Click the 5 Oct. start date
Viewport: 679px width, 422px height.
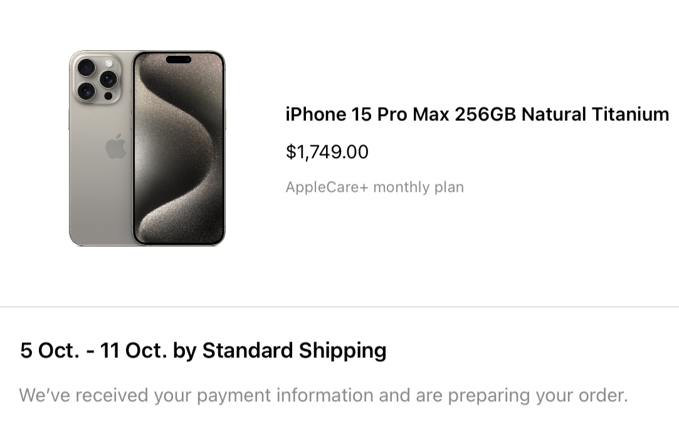pyautogui.click(x=50, y=350)
